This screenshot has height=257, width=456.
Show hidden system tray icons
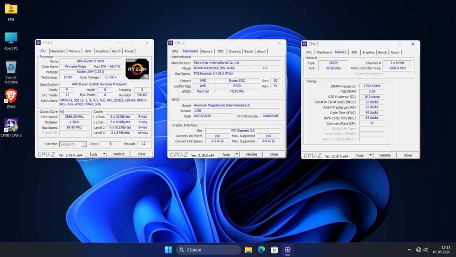coord(409,250)
